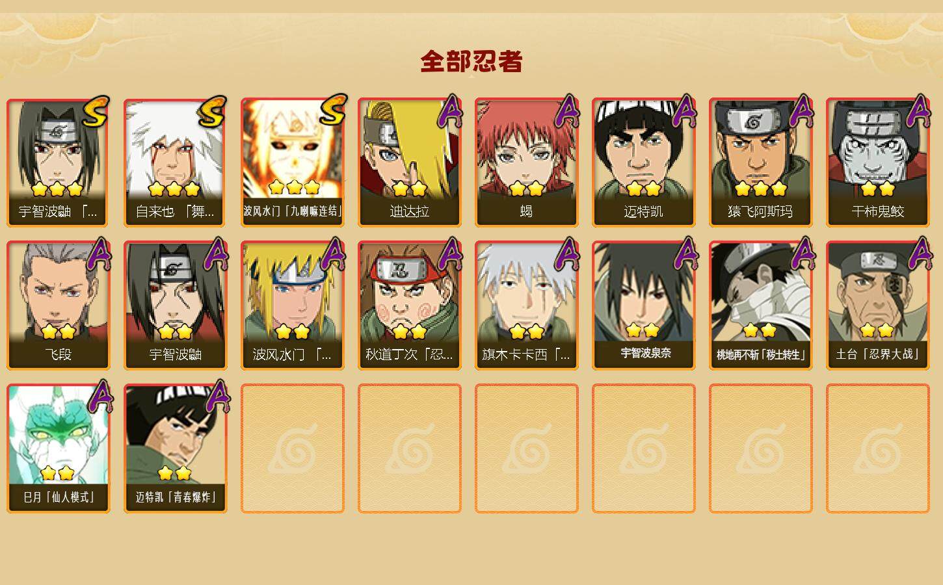Viewport: 943px width, 585px height.
Task: Click the first empty ninja slot
Action: coord(293,448)
